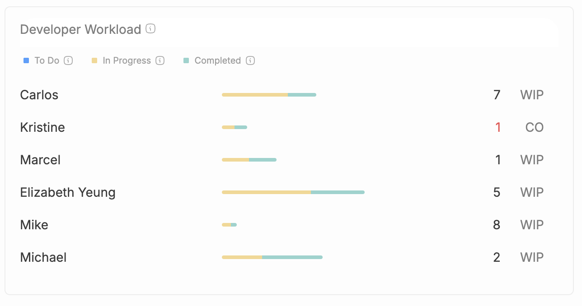Toggle the To Do legend item
The width and height of the screenshot is (582, 306).
47,60
